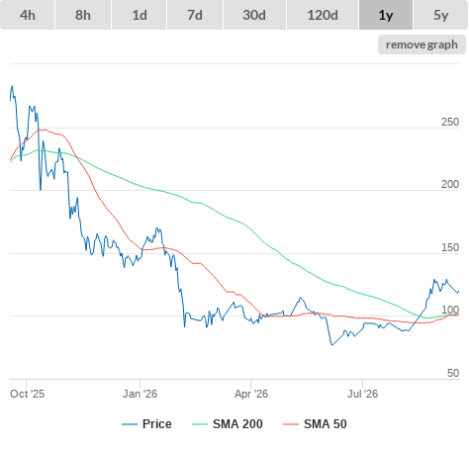Click the red SMA 50 legend marker
Viewport: 469px width, 450px height.
291,424
